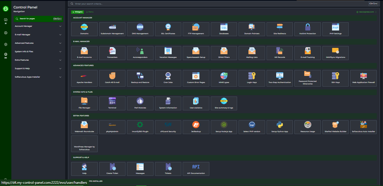This screenshot has width=383, height=186.
Task: Open SSL Certificates widget
Action: (x=168, y=29)
